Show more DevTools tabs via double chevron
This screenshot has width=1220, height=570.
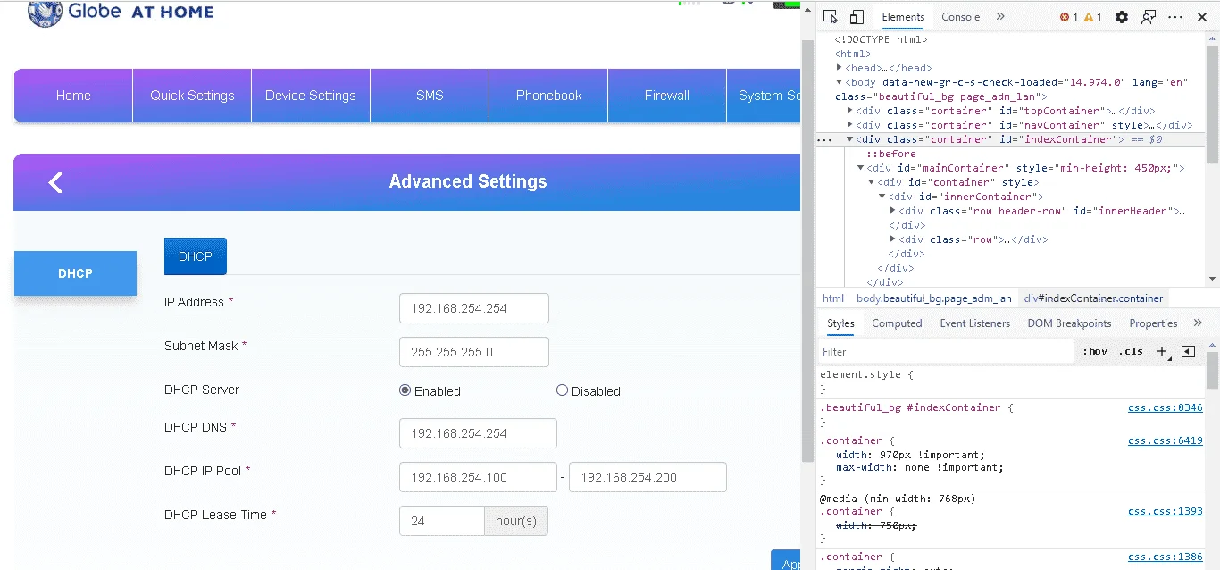[1000, 17]
